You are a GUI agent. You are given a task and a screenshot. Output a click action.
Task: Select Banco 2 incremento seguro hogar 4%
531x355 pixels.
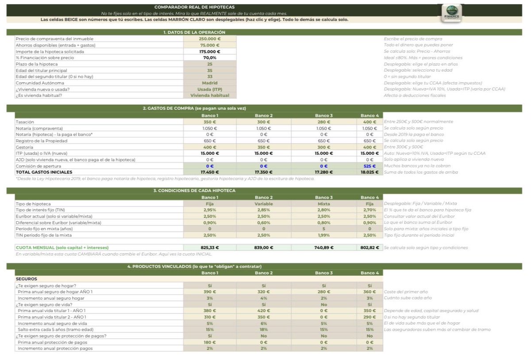pyautogui.click(x=264, y=298)
